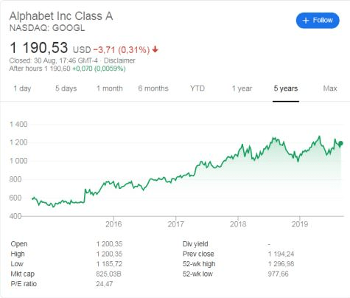Open the Disclaimer link
This screenshot has width=350, height=298.
pos(119,60)
